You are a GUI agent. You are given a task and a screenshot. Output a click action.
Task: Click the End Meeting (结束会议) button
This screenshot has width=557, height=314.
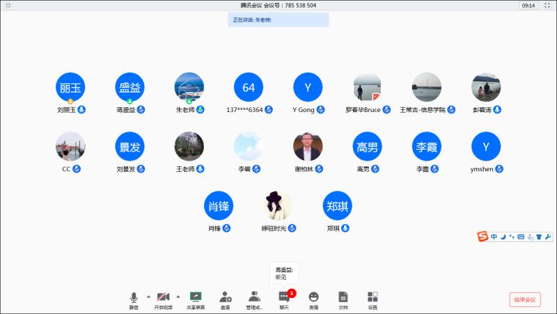pyautogui.click(x=524, y=299)
